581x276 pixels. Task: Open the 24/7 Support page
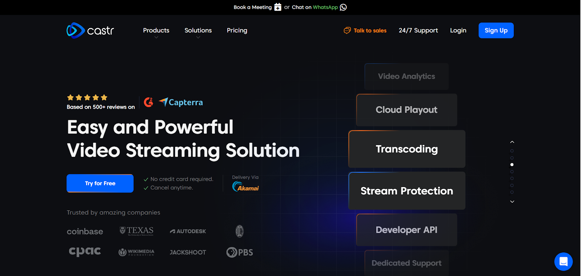click(418, 31)
